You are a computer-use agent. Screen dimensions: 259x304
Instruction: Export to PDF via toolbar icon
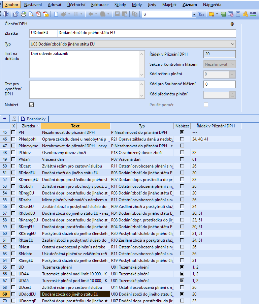point(38,14)
